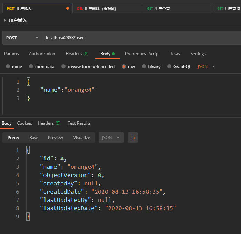
Task: Select the form-data radio option
Action: (31, 67)
